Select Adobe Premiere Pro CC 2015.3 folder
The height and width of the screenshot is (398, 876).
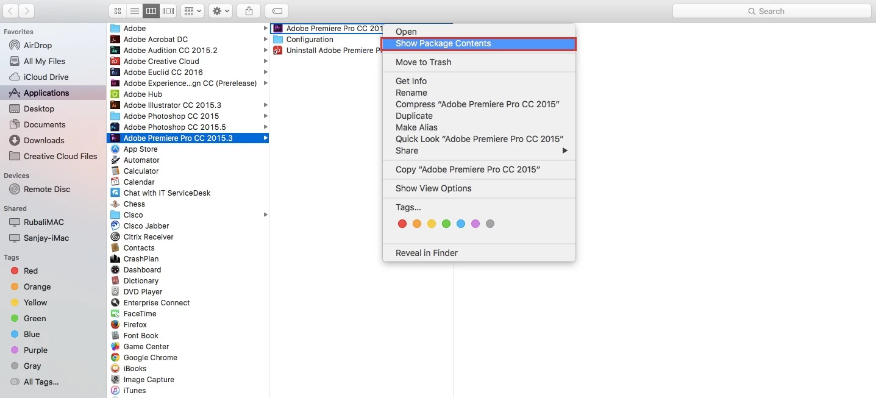click(188, 138)
